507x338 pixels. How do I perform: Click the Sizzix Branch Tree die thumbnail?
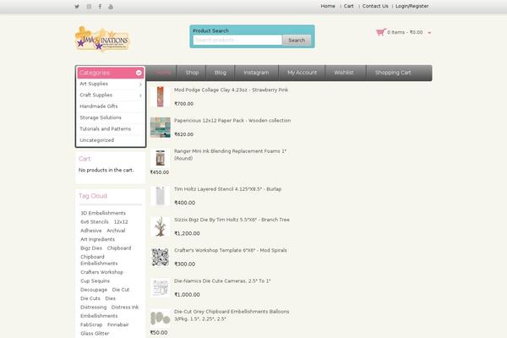pyautogui.click(x=160, y=226)
